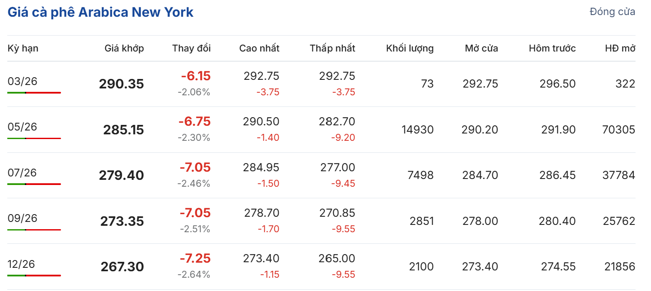Screen dimensions: 651x291
Task: Open the 05/26 contract term
Action: click(22, 127)
